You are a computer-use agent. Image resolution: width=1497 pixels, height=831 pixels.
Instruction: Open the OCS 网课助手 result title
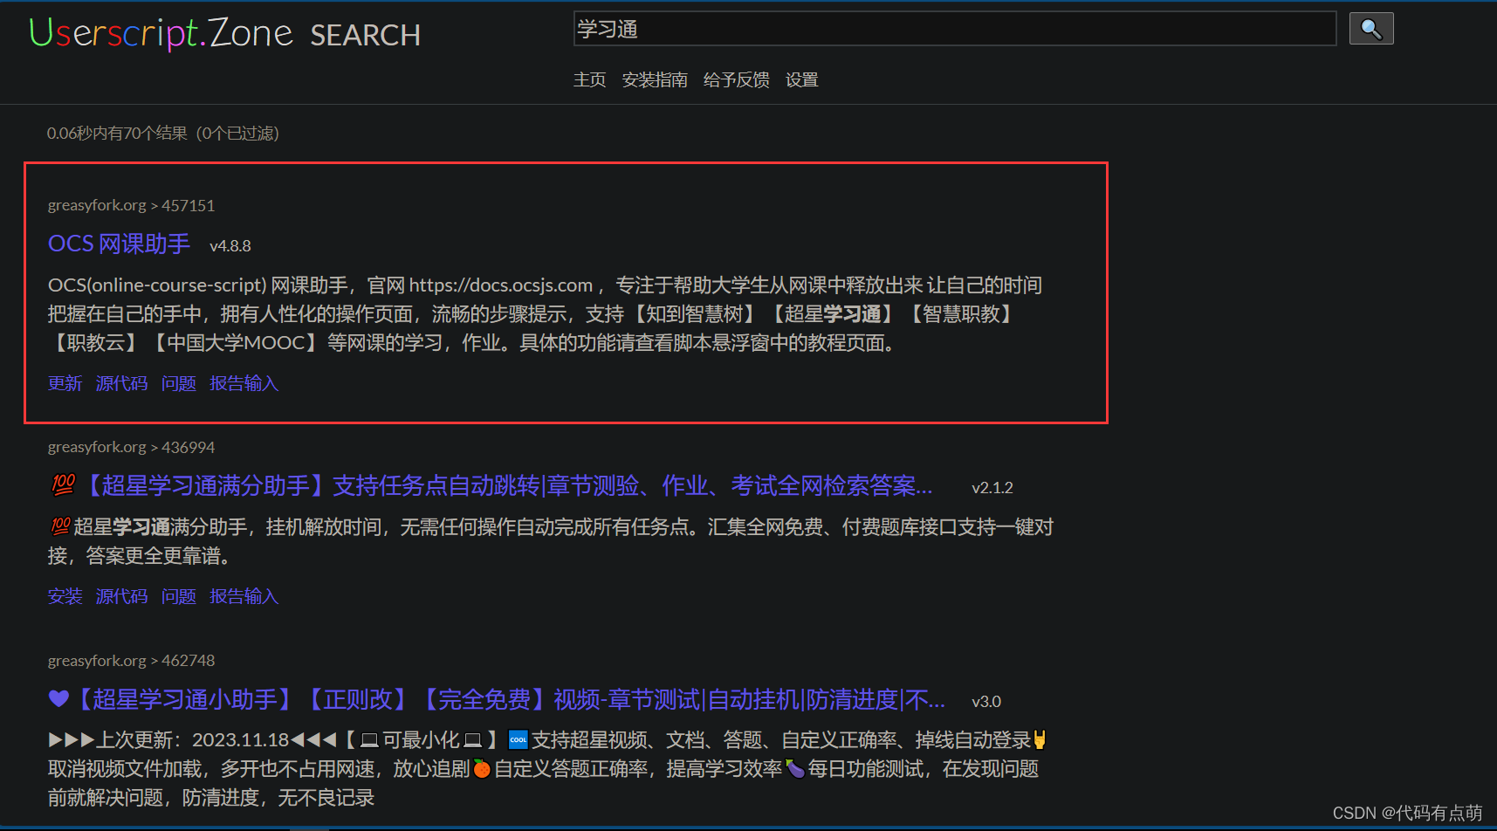pos(119,244)
